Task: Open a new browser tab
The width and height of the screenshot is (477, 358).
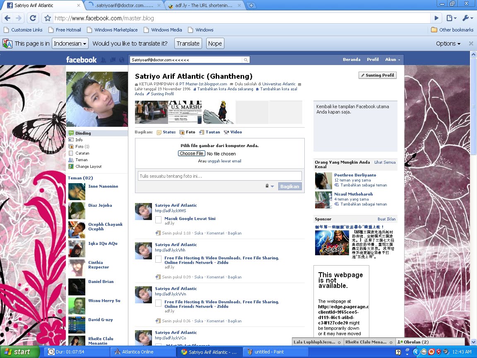Action: tap(251, 5)
